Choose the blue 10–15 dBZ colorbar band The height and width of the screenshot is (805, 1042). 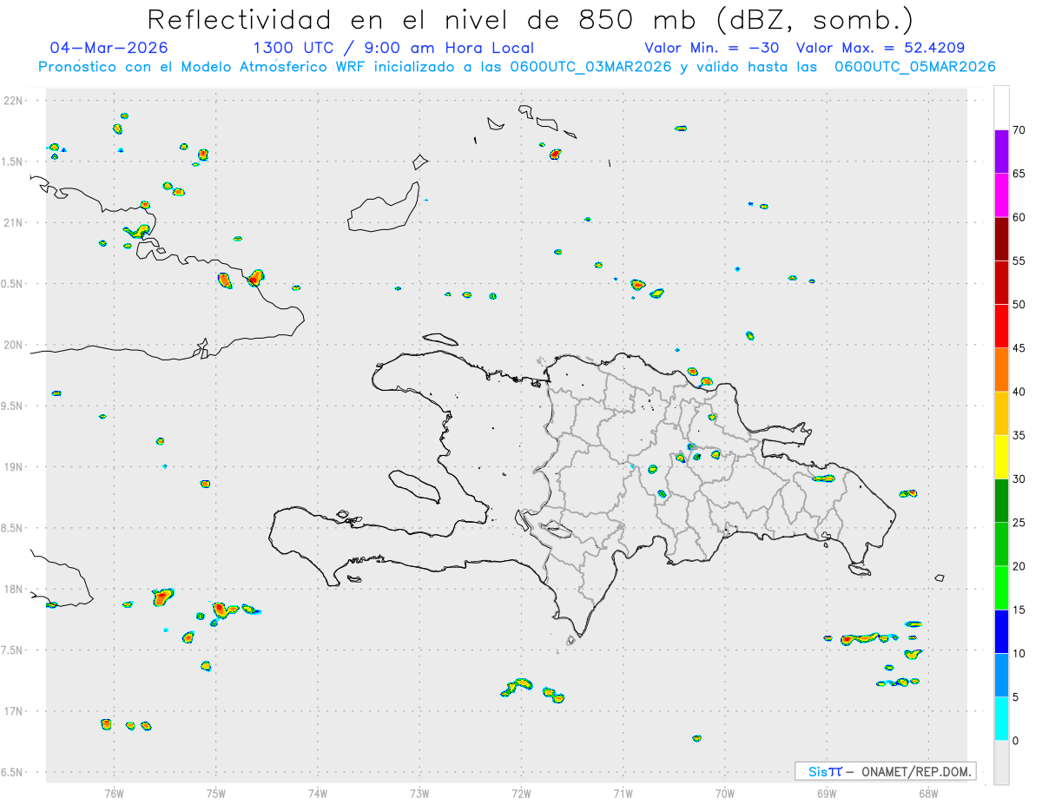1001,631
